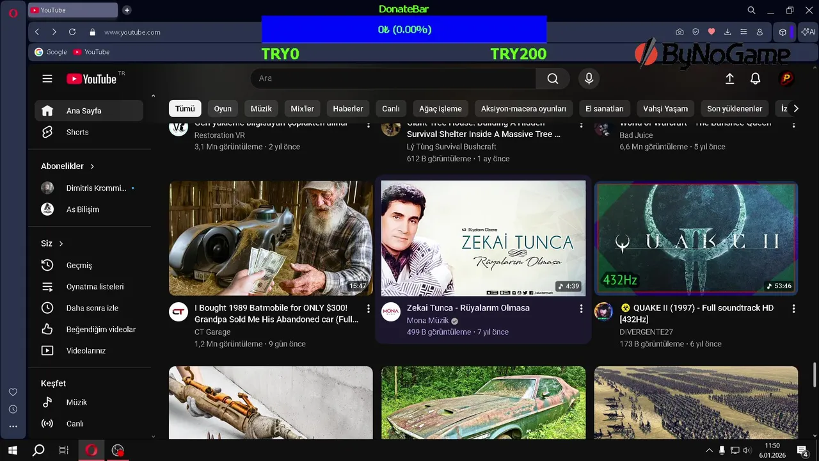Open options menu for Zekai Tunca video
Image resolution: width=819 pixels, height=461 pixels.
pos(581,309)
